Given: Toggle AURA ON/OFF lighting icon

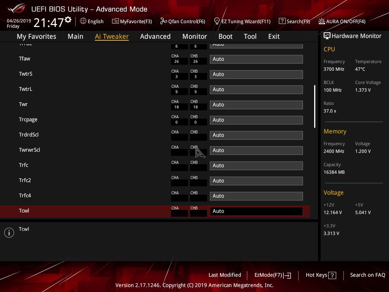Looking at the screenshot, I should (321, 21).
